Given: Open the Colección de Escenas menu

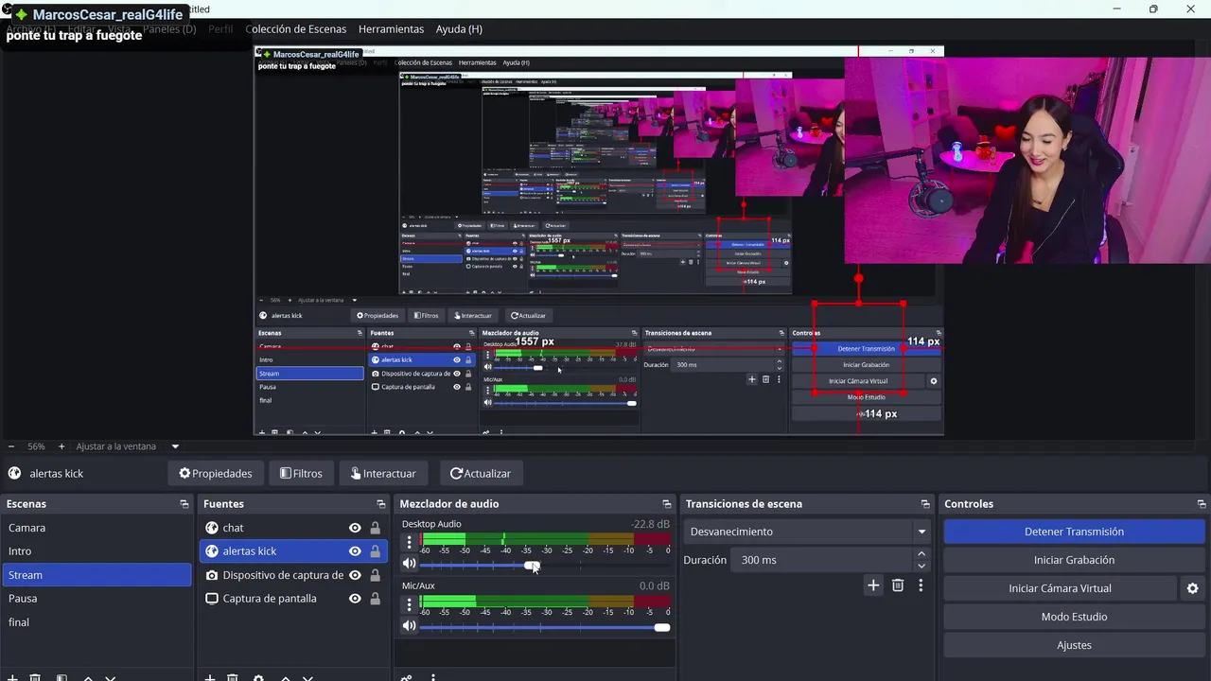Looking at the screenshot, I should tap(296, 29).
